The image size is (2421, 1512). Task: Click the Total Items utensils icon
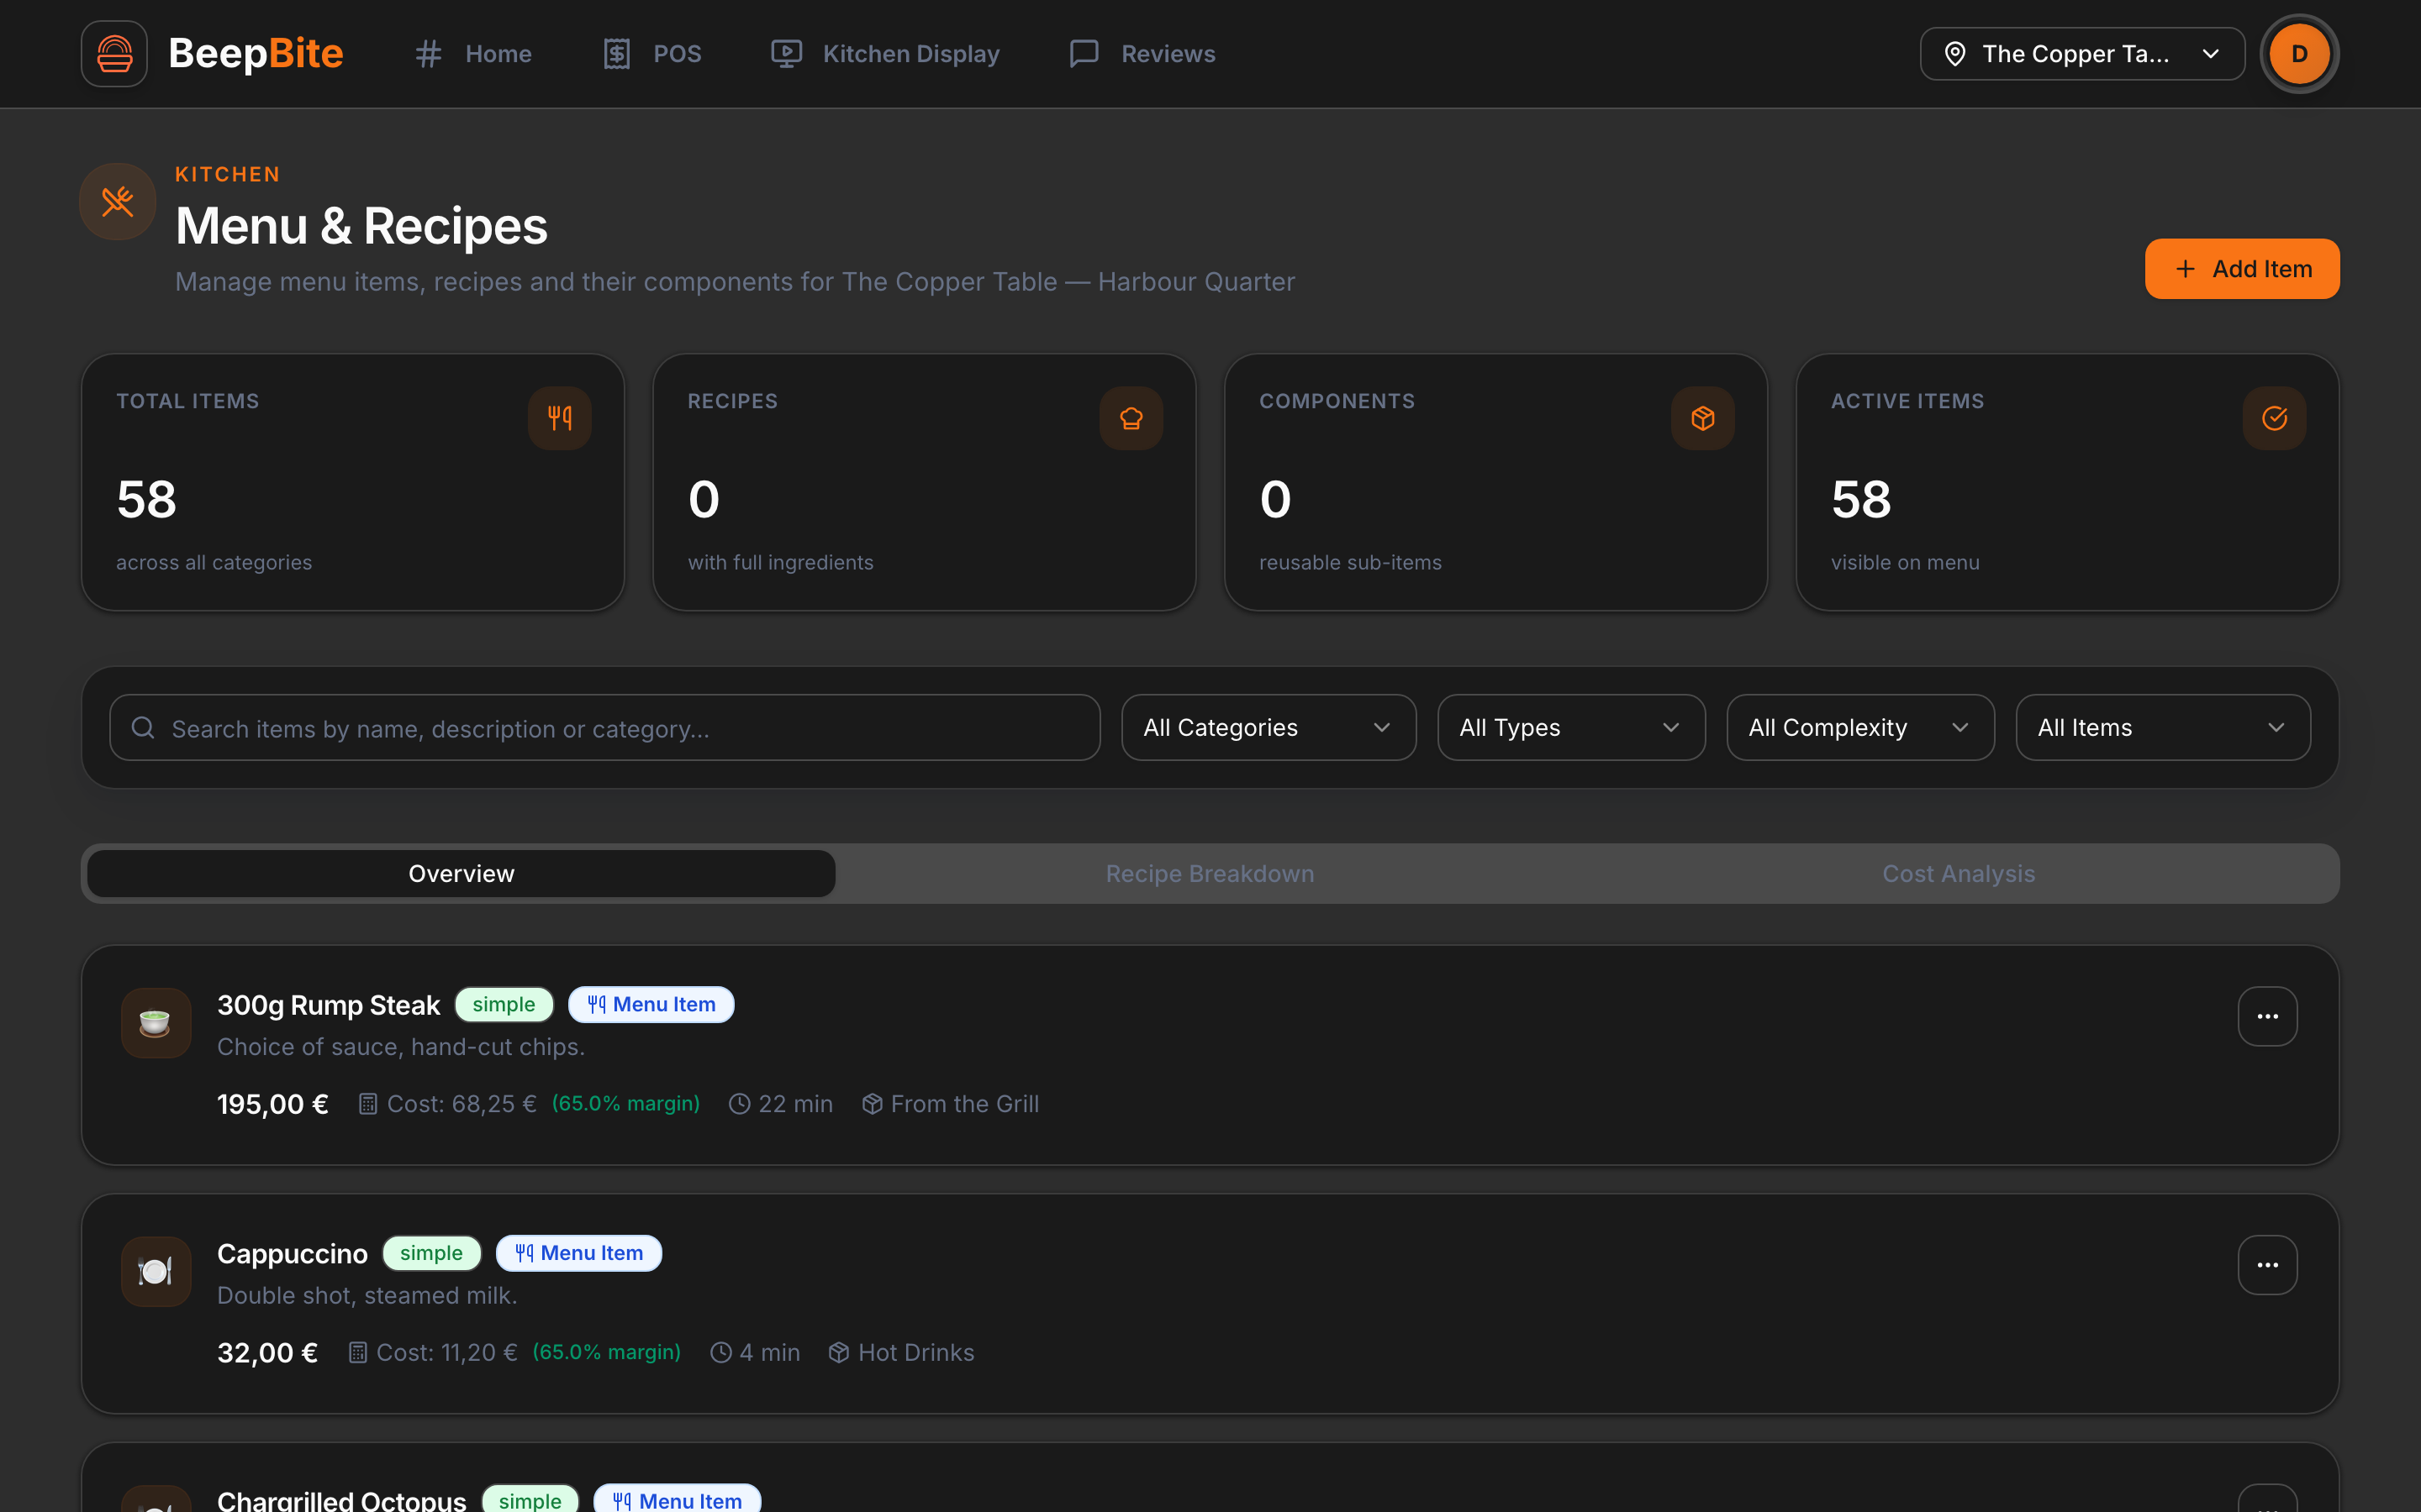coord(560,418)
